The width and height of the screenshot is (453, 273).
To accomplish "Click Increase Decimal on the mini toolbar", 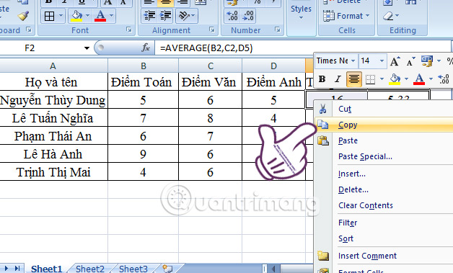I will (x=444, y=79).
